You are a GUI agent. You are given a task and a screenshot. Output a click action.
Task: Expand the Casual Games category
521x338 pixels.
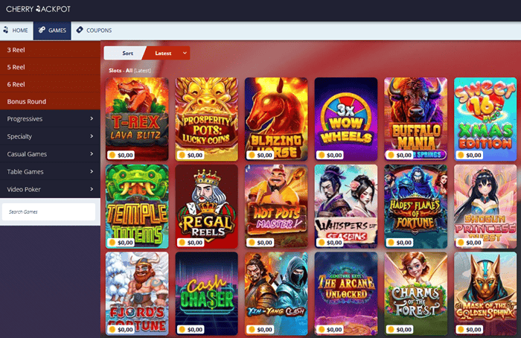coord(50,154)
